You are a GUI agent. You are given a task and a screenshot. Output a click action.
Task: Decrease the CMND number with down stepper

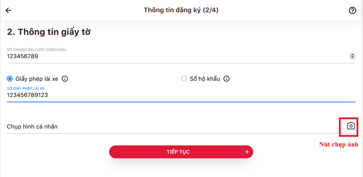pyautogui.click(x=353, y=57)
